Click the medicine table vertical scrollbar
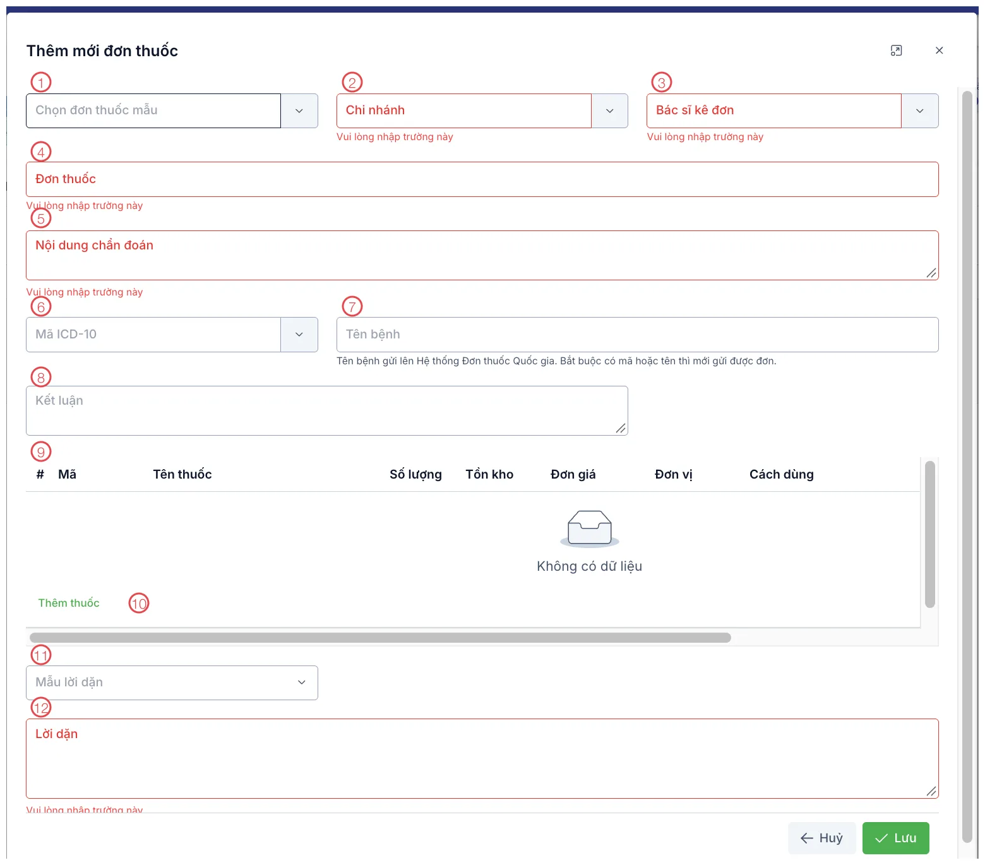This screenshot has width=985, height=865. coord(929,534)
